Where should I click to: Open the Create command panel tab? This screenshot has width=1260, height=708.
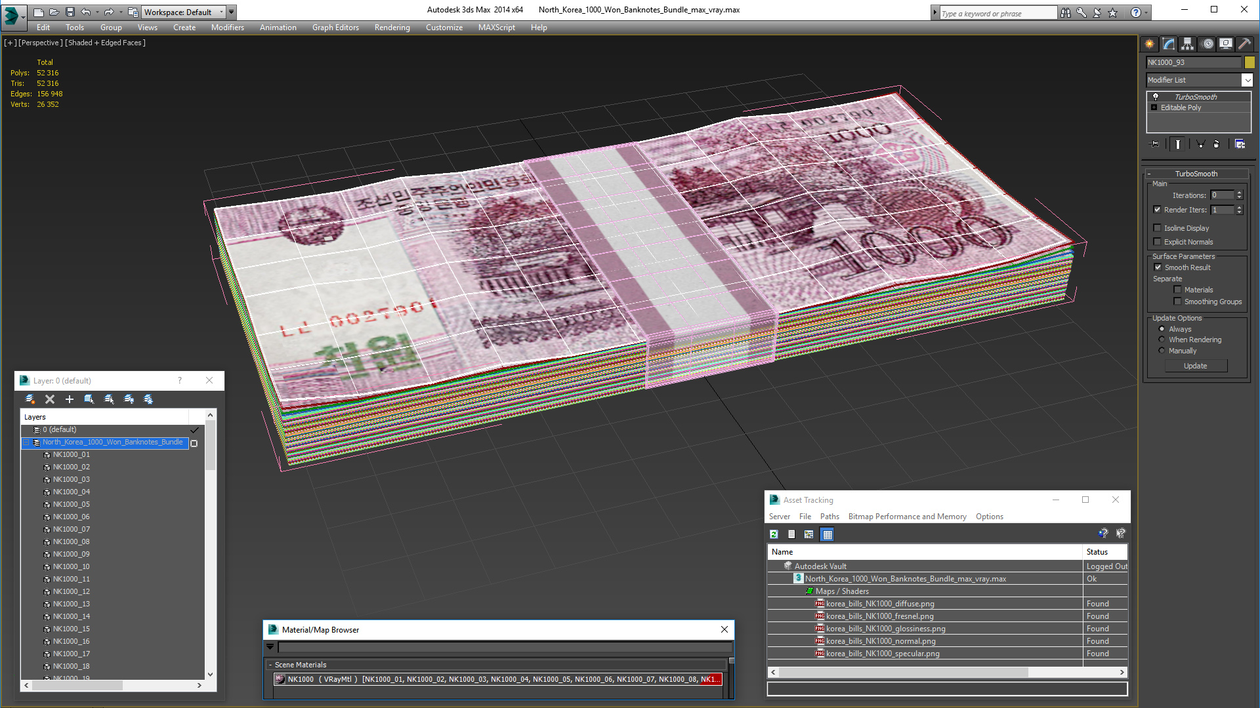pos(1150,44)
